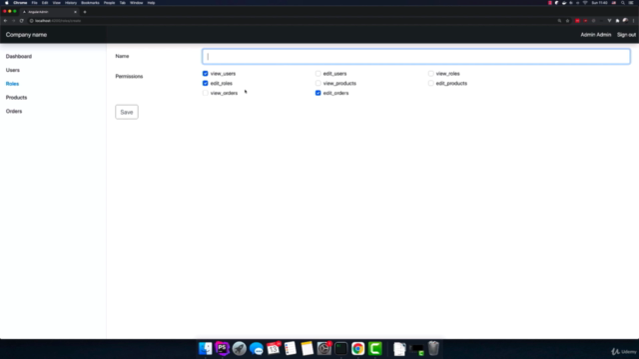Viewport: 639px width, 359px height.
Task: Open System Preferences in the dock
Action: [324, 349]
